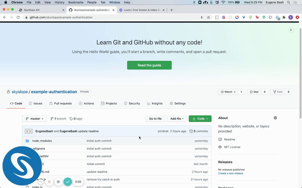Open the Apple menu
Screen dimensions: 302x188
pos(6,2)
